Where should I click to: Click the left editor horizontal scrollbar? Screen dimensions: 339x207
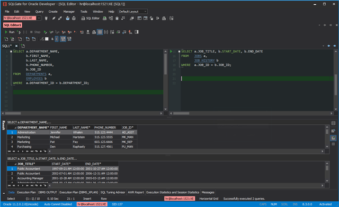pos(82,113)
